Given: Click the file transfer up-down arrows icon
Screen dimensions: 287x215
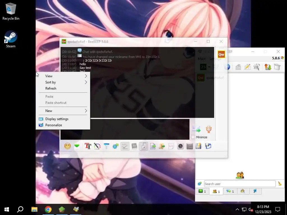Looking at the screenshot, I should (268, 67).
